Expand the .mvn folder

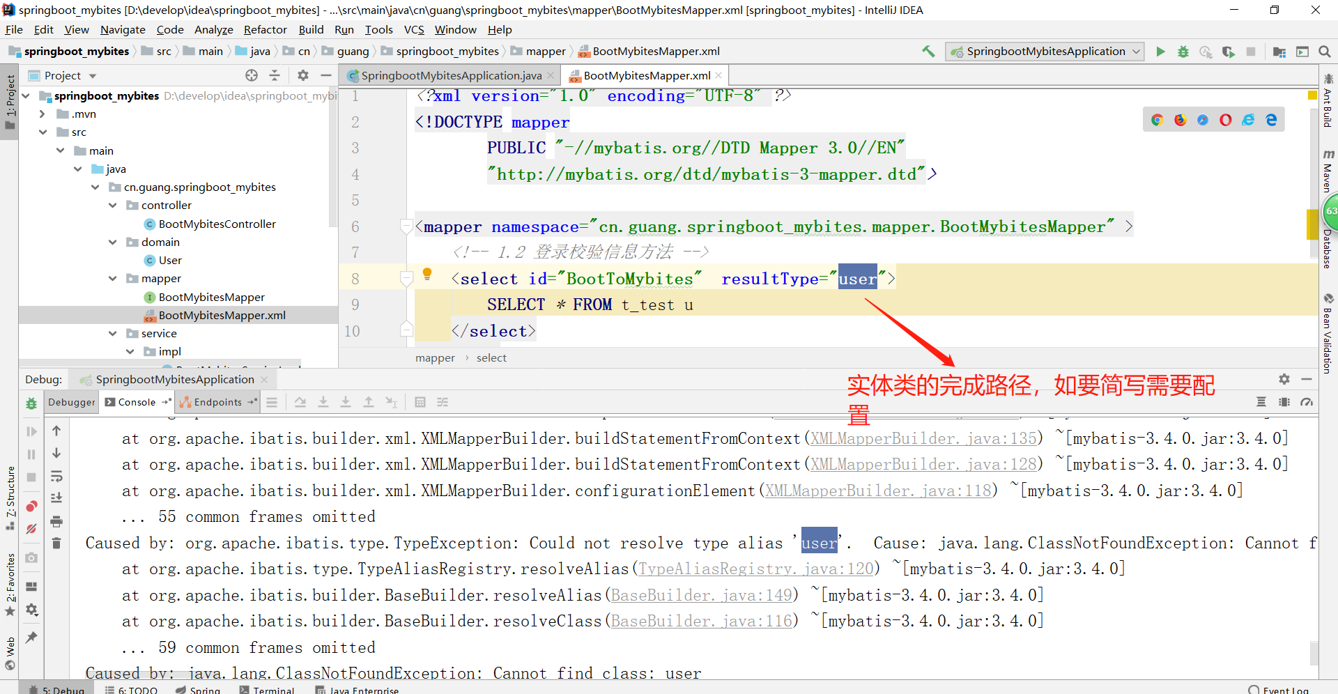[x=43, y=114]
